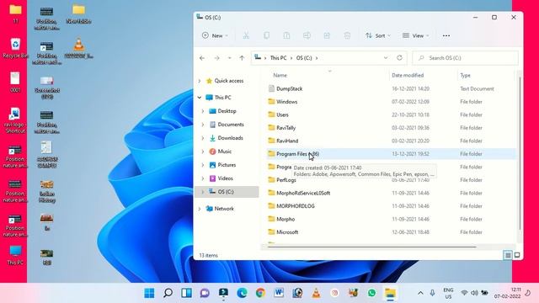The height and width of the screenshot is (303, 539).
Task: Click the Paste icon in Explorer toolbar
Action: pyautogui.click(x=286, y=35)
